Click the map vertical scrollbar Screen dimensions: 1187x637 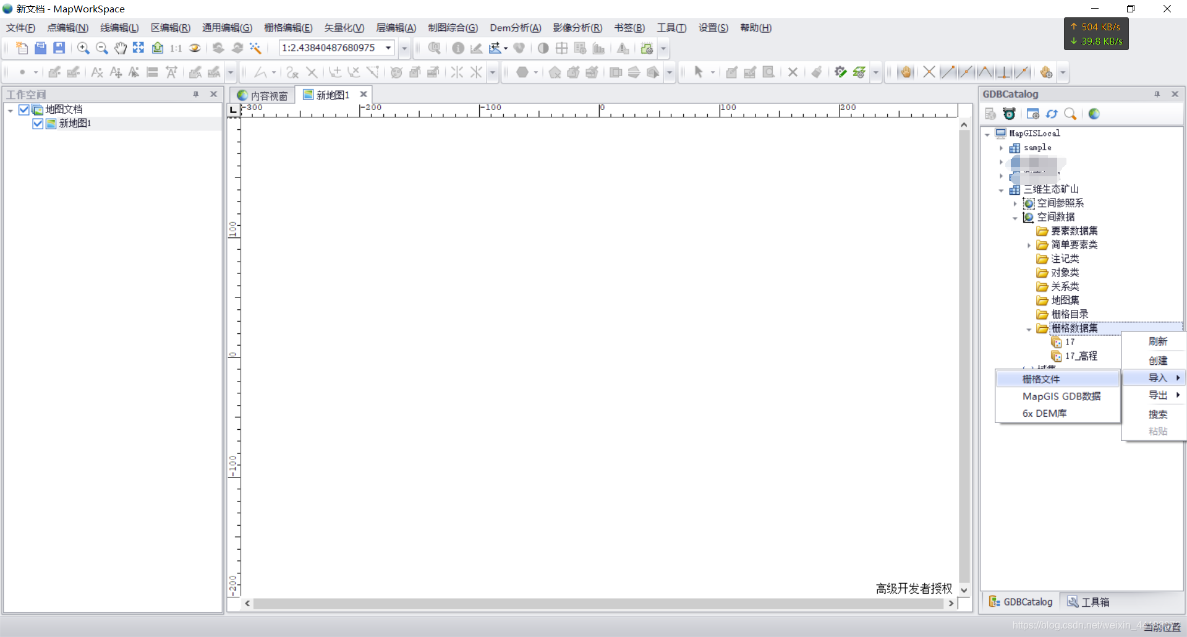(x=964, y=357)
